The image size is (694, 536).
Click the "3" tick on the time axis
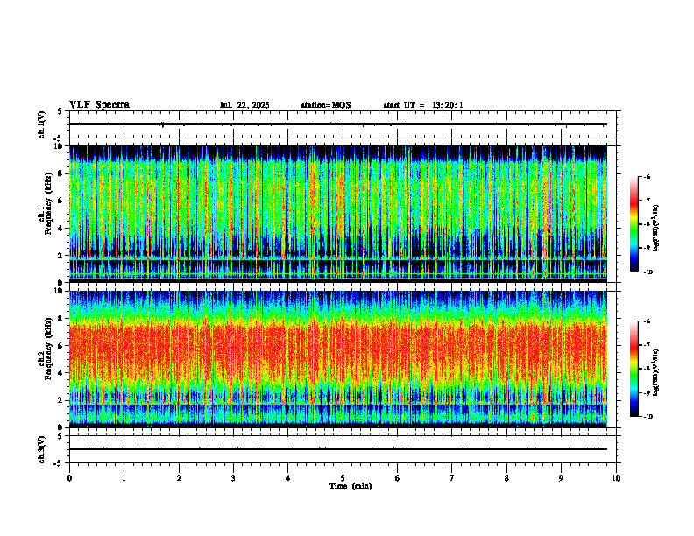tap(233, 478)
